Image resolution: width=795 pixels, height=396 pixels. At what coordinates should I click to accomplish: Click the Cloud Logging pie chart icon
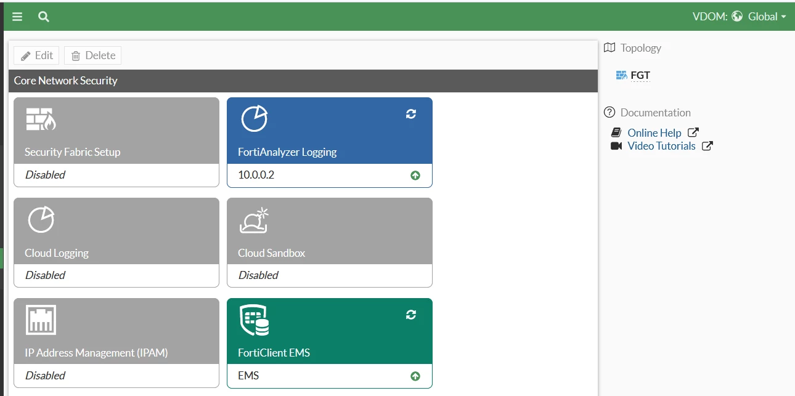tap(41, 219)
